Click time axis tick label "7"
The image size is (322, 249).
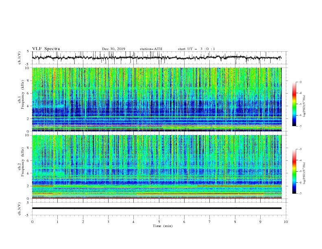coord(210,222)
